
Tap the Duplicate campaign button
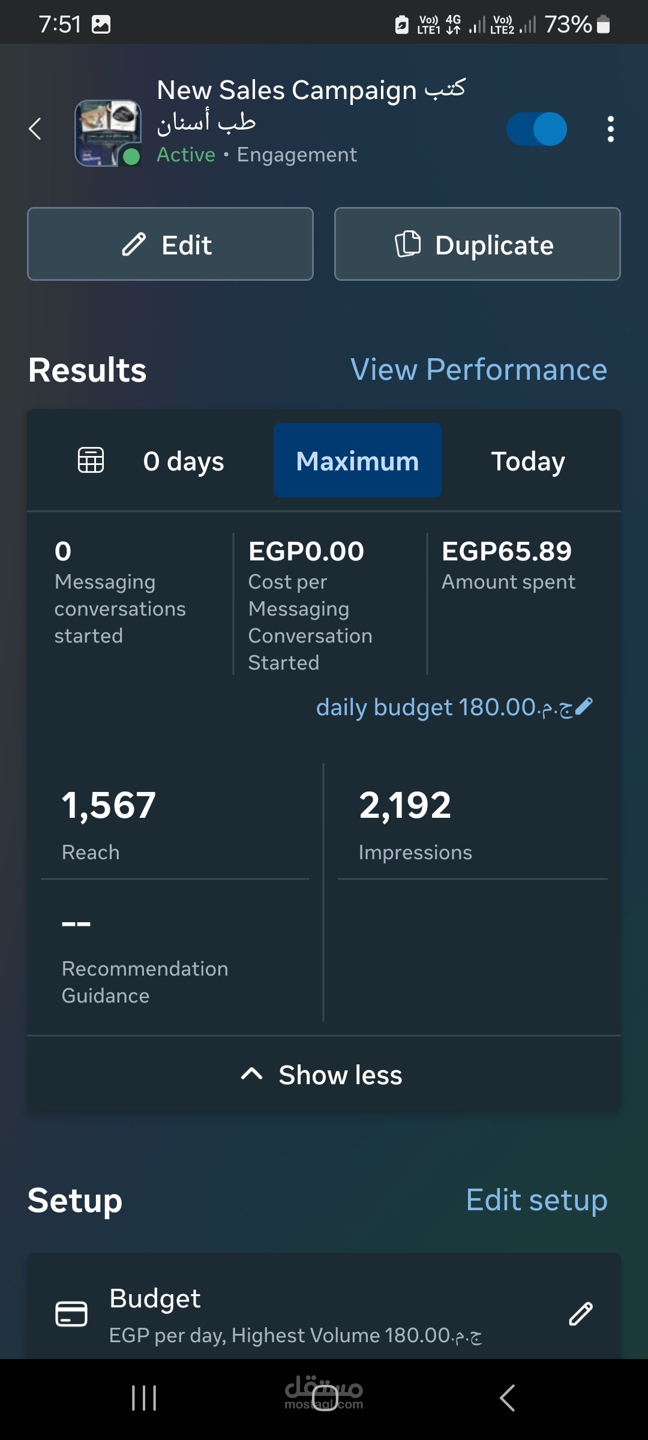477,244
